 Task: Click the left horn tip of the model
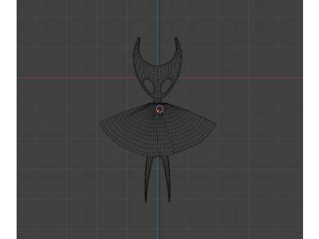click(139, 39)
